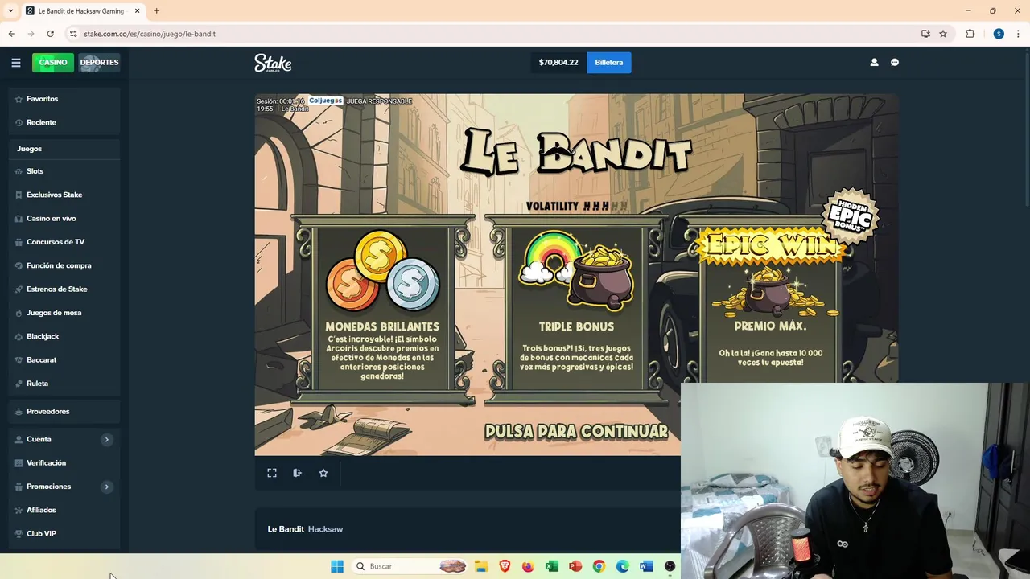Open the Chrome profile avatar S
The image size is (1030, 579).
click(x=999, y=34)
